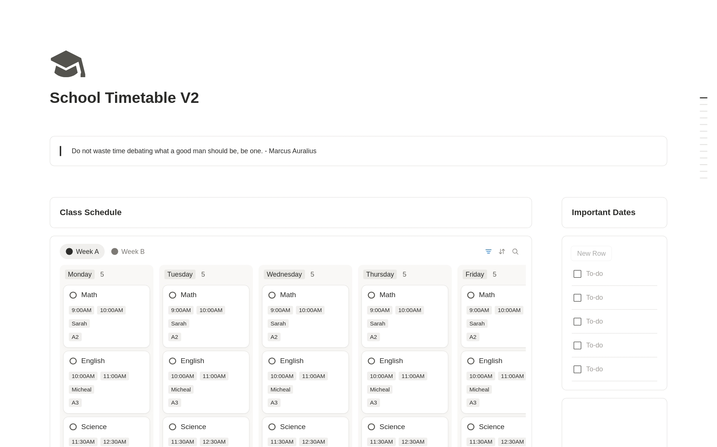Image resolution: width=717 pixels, height=447 pixels.
Task: Click the School Timetable V2 page title
Action: point(124,98)
